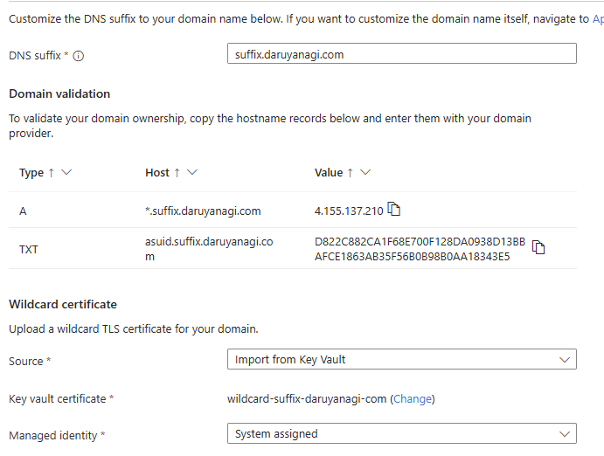Image resolution: width=604 pixels, height=456 pixels.
Task: Click the Host column header
Action: point(157,173)
